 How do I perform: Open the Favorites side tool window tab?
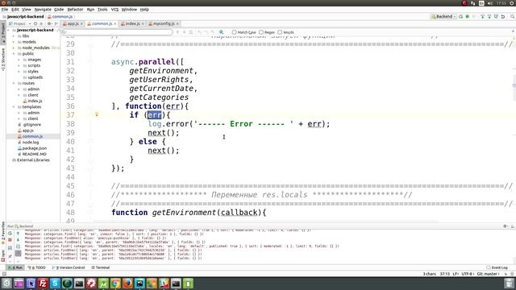3,234
